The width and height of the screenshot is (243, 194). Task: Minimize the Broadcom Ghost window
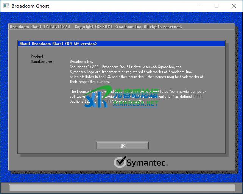(199, 6)
